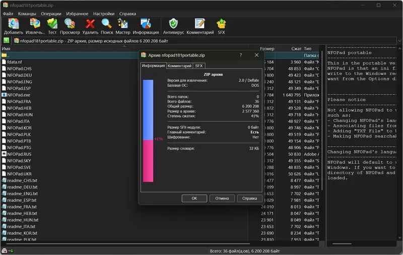Open the Поиск magnifier tool
This screenshot has width=403, height=255.
point(107,24)
